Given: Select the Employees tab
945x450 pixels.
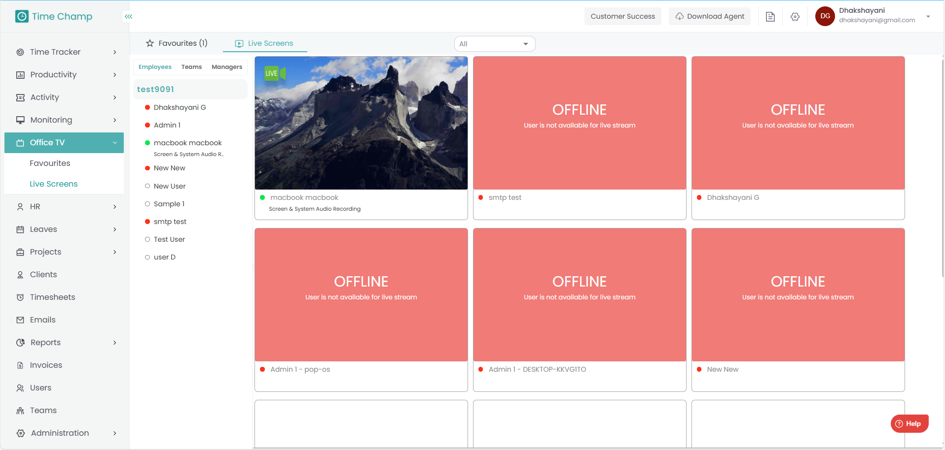Looking at the screenshot, I should pyautogui.click(x=155, y=67).
